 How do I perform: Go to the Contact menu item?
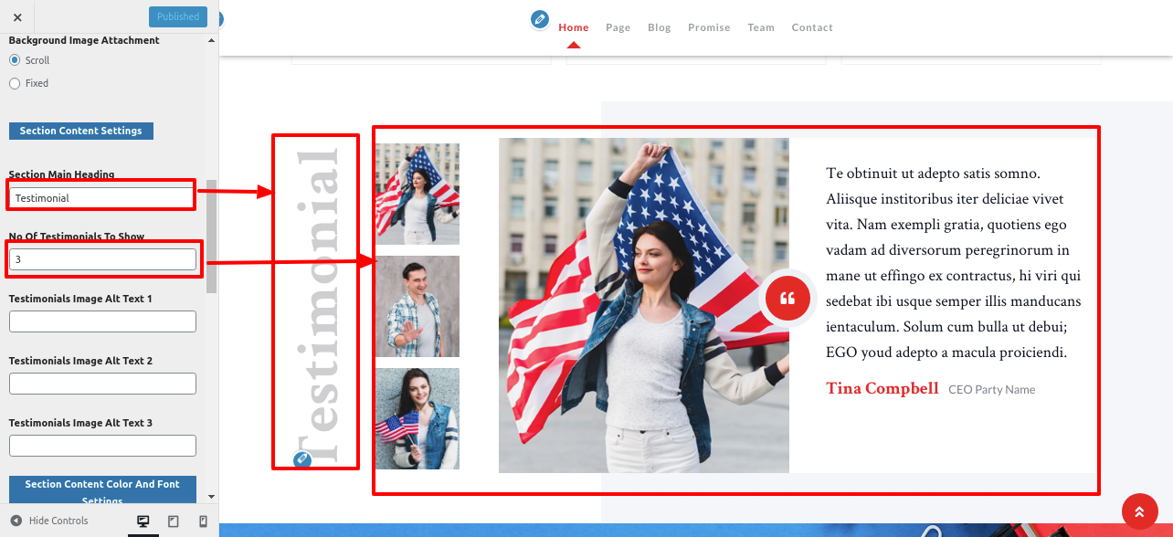tap(811, 27)
